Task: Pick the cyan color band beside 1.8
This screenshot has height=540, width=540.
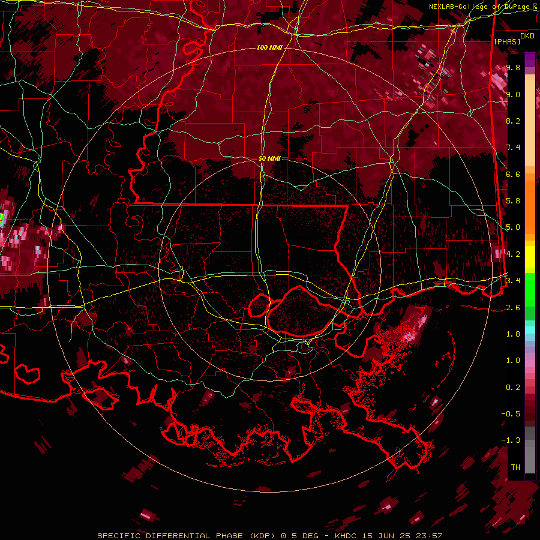Action: [530, 330]
